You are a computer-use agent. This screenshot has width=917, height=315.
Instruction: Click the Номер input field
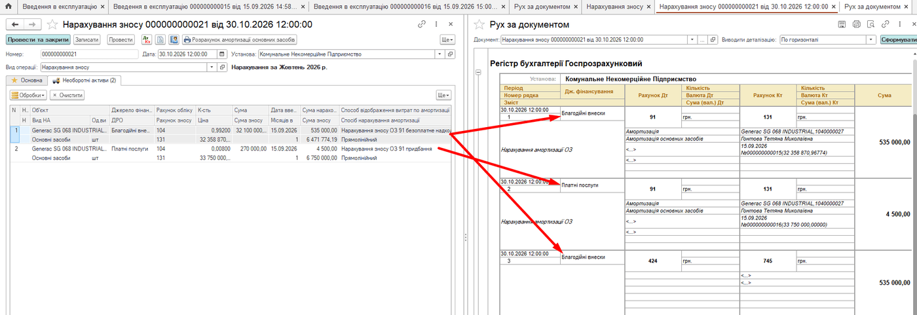coord(89,54)
